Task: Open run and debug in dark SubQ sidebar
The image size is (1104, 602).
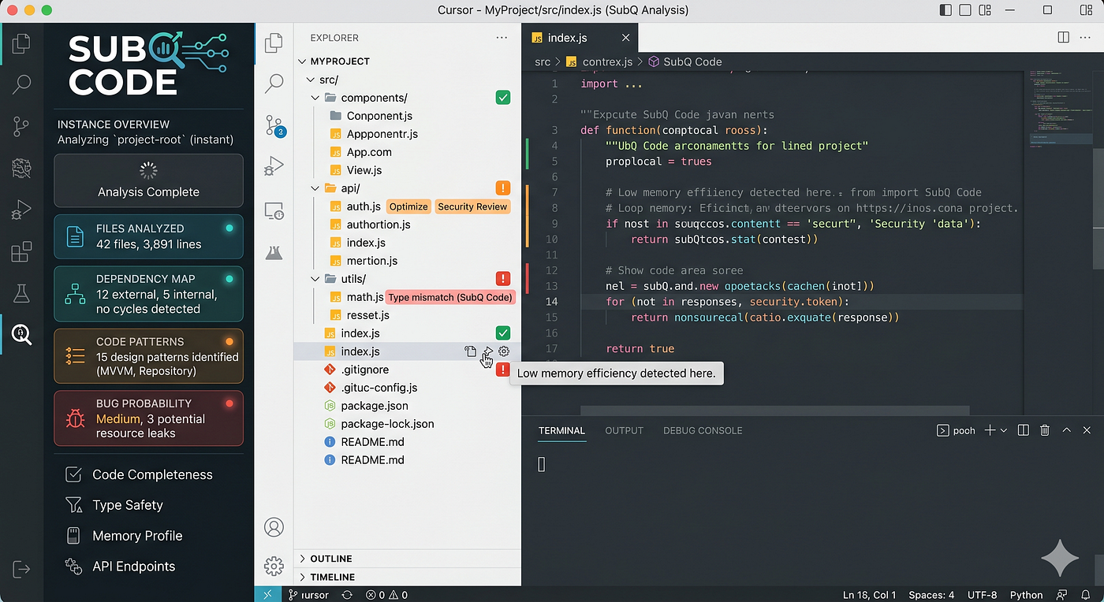Action: coord(21,210)
